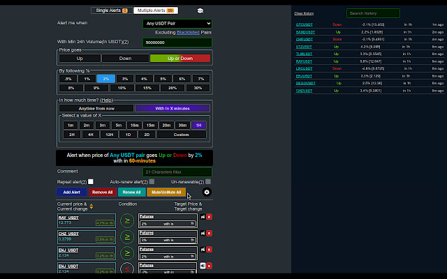447x279 pixels.
Task: Open XTZUSDT in alert history
Action: click(x=304, y=47)
